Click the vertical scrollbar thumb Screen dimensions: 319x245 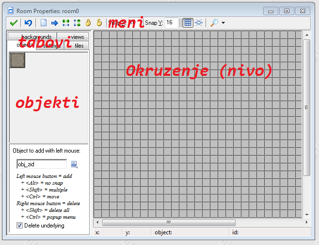(x=306, y=107)
